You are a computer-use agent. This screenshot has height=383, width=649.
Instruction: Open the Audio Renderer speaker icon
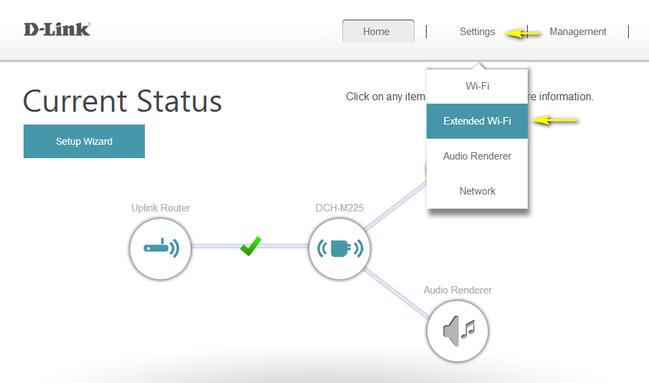pyautogui.click(x=458, y=330)
